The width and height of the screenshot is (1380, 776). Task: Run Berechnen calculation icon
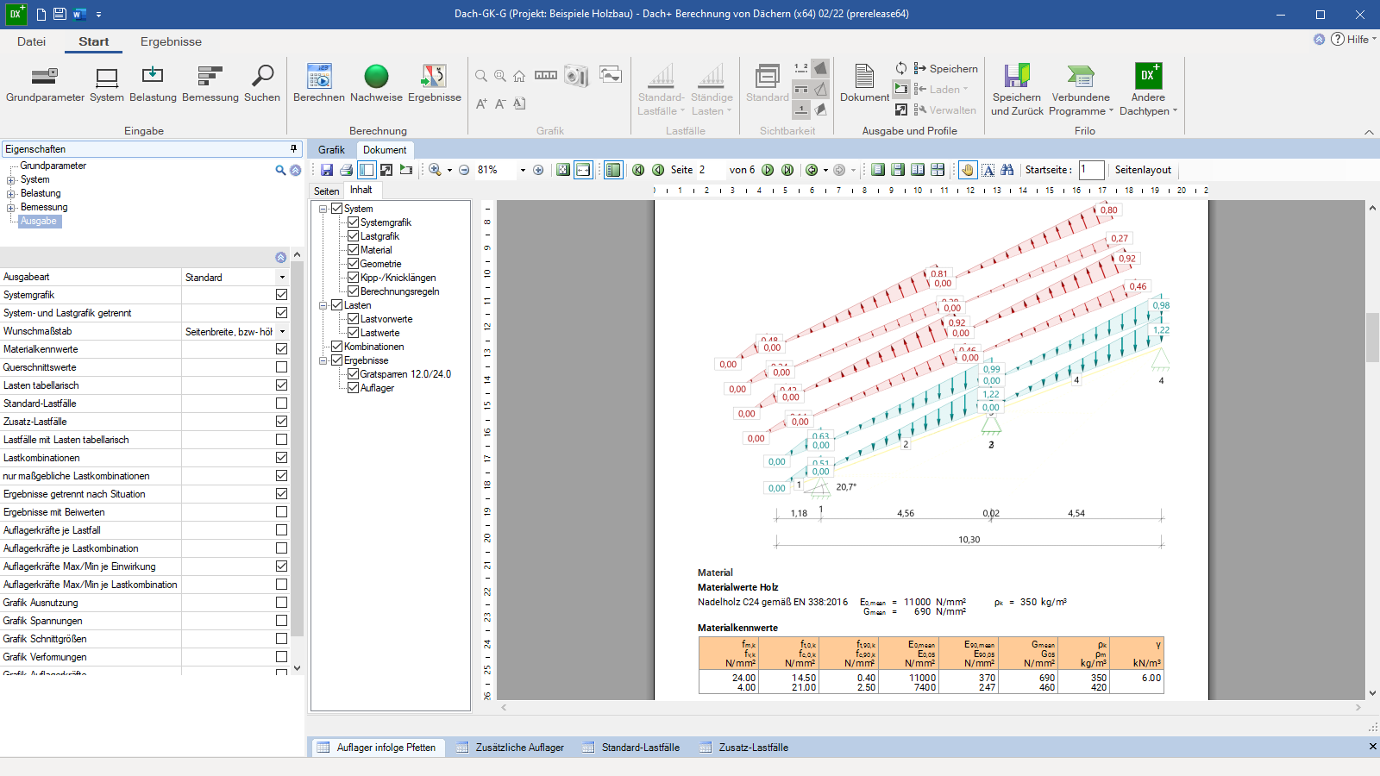tap(319, 77)
